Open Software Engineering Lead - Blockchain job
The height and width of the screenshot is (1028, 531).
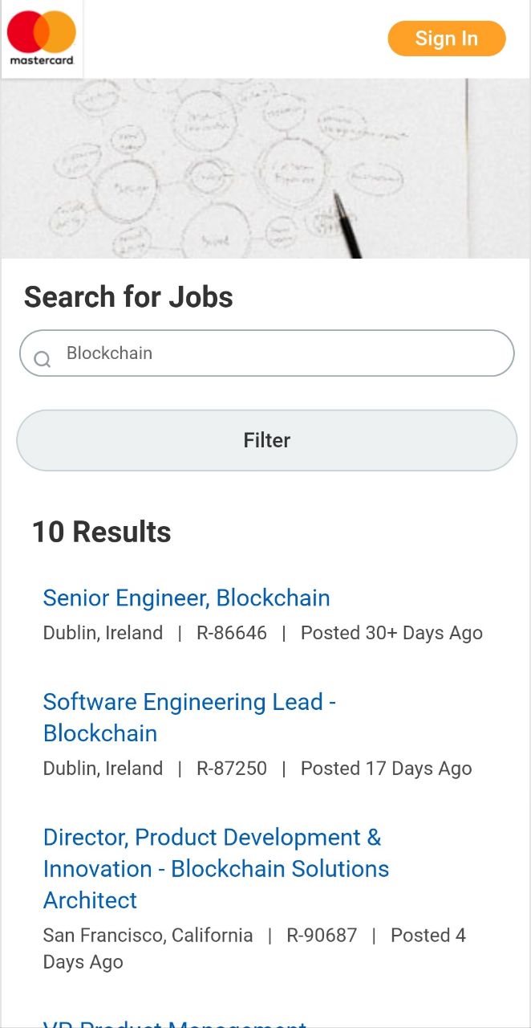pos(189,717)
